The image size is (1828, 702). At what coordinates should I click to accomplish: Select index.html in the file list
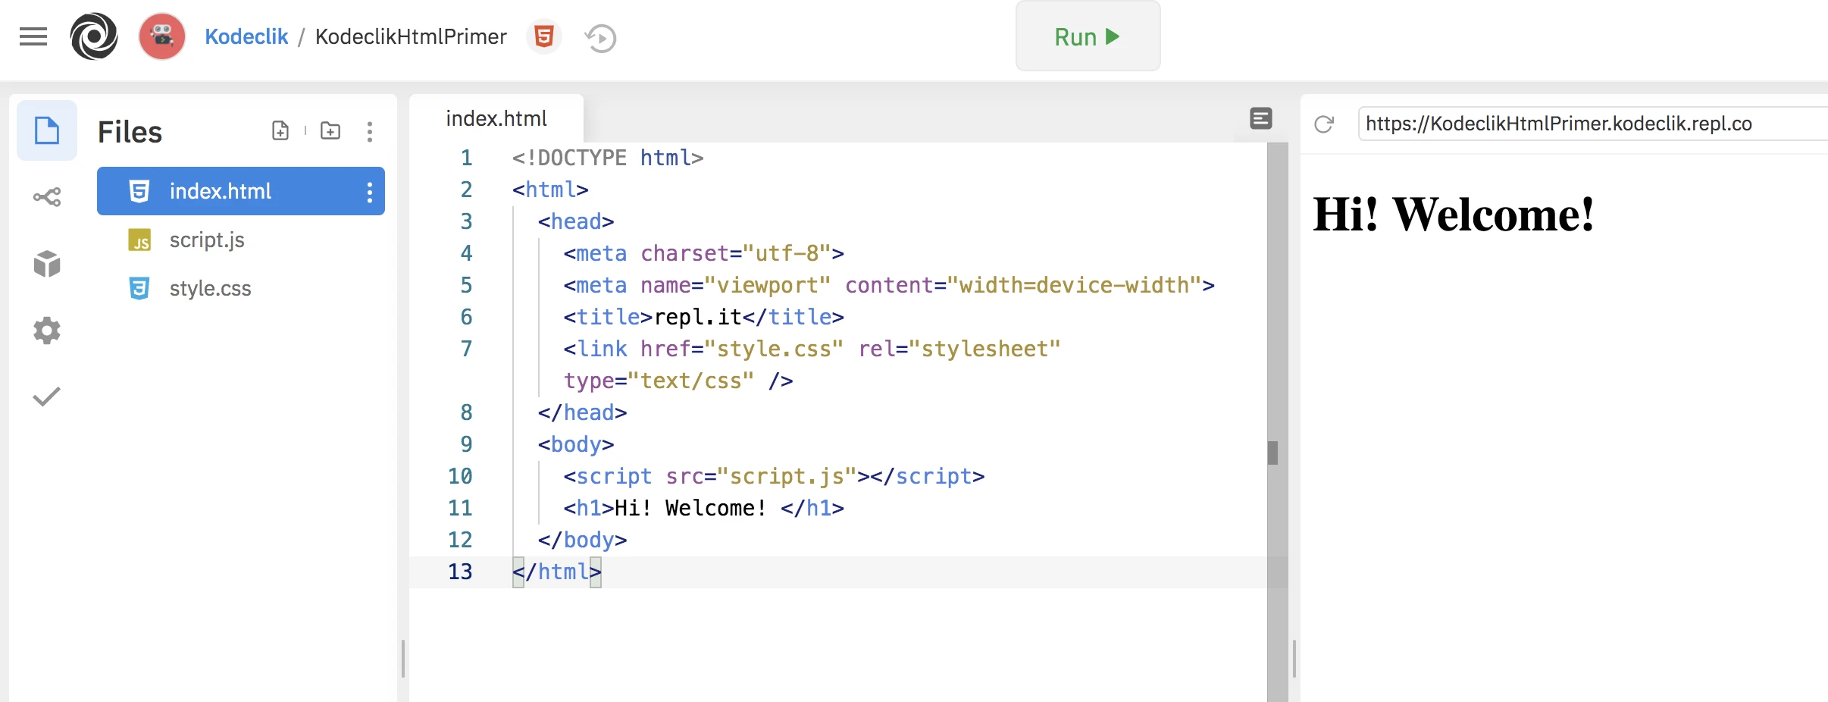click(x=241, y=191)
